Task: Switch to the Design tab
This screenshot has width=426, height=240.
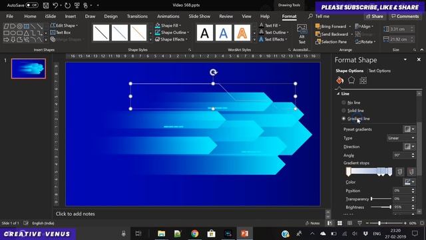Action: point(111,16)
